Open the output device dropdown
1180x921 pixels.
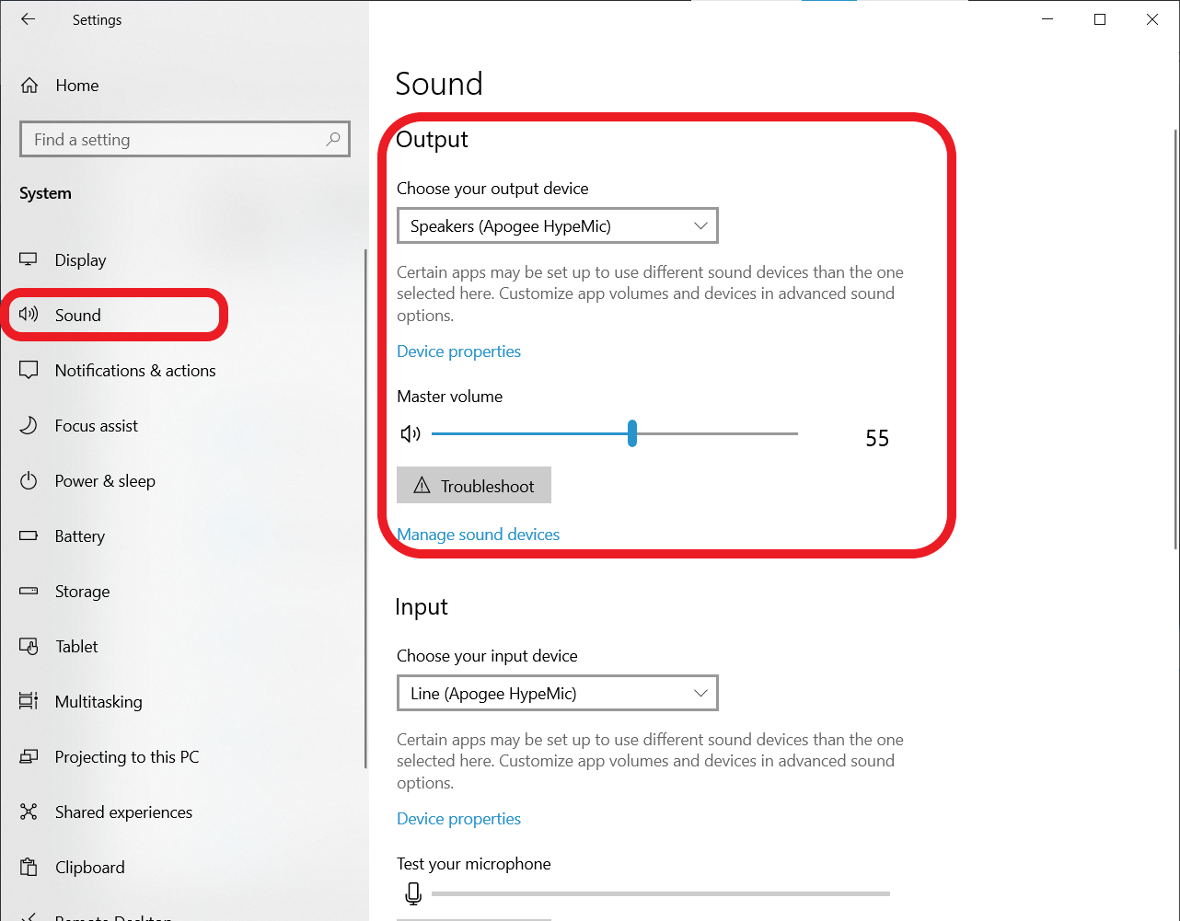coord(557,225)
